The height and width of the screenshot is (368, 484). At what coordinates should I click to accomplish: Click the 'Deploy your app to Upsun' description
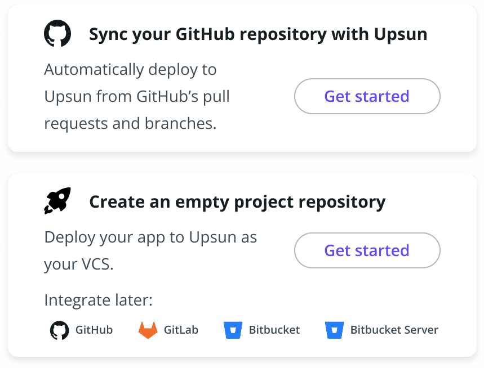pos(150,250)
